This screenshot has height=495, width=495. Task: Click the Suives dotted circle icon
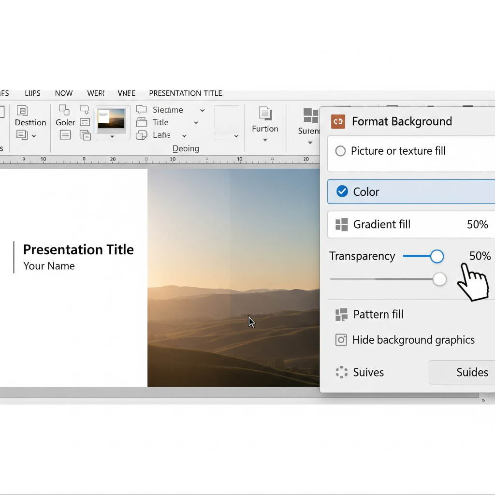[342, 372]
